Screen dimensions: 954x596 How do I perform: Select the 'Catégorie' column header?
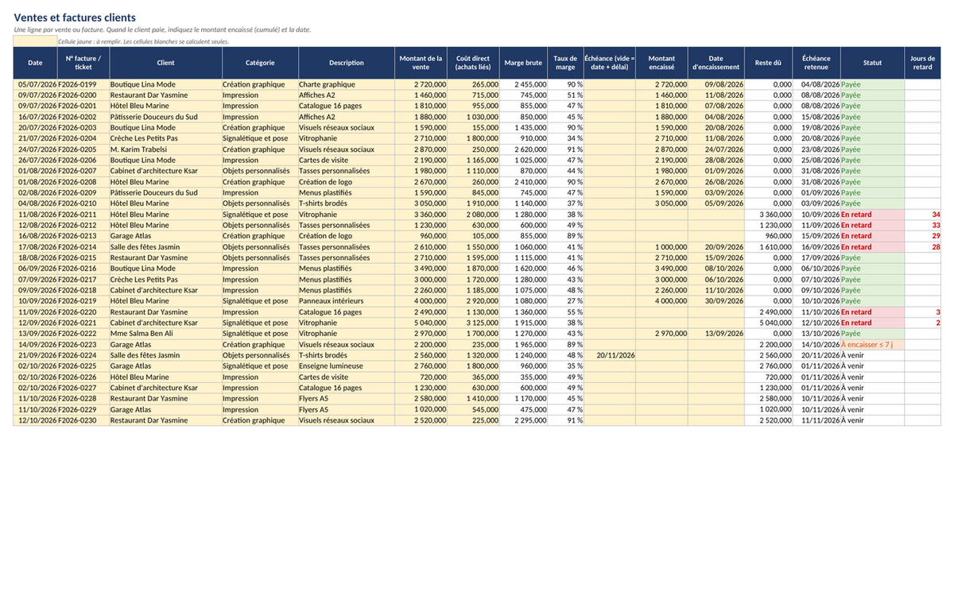[260, 63]
